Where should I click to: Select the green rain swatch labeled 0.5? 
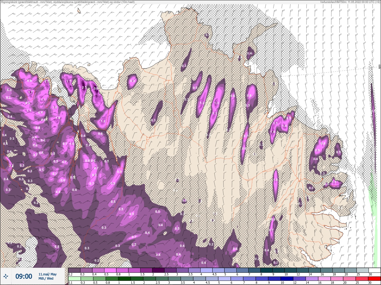pyautogui.click(x=99, y=279)
